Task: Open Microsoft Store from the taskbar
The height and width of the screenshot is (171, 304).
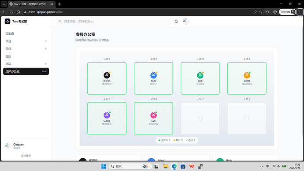Action: tap(183, 166)
